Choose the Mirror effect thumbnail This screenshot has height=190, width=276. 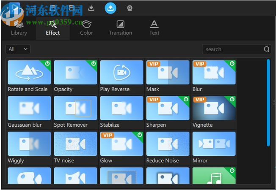pyautogui.click(x=214, y=144)
